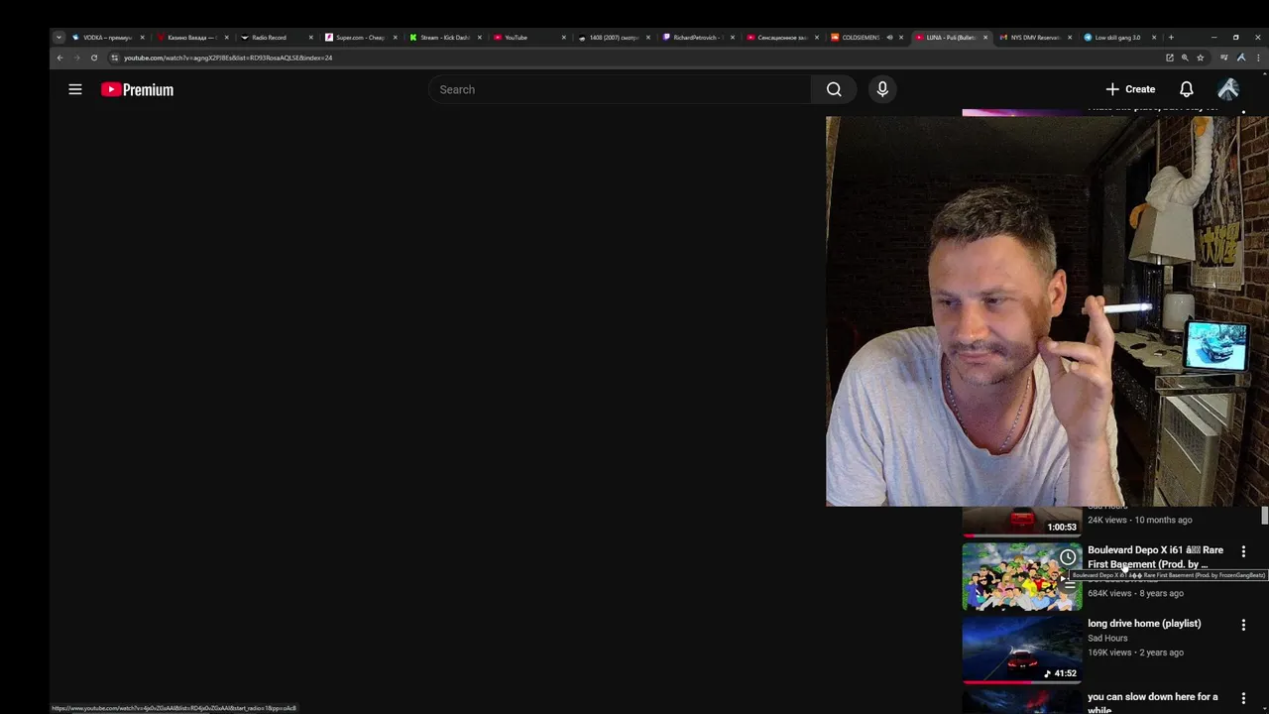This screenshot has width=1269, height=714.
Task: Open options for 'you can slow down' video
Action: tap(1243, 698)
